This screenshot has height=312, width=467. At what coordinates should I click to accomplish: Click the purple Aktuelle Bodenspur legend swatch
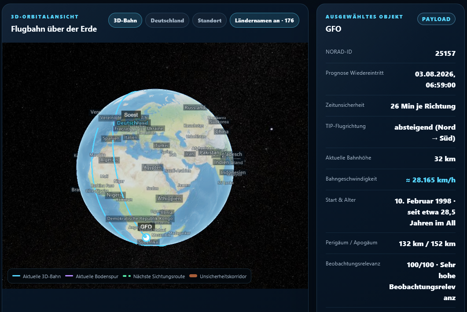coord(69,276)
